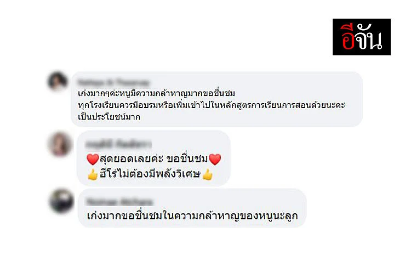Image resolution: width=411 pixels, height=261 pixels.
Task: Open the blurred name of the first commenter
Action: tap(113, 82)
